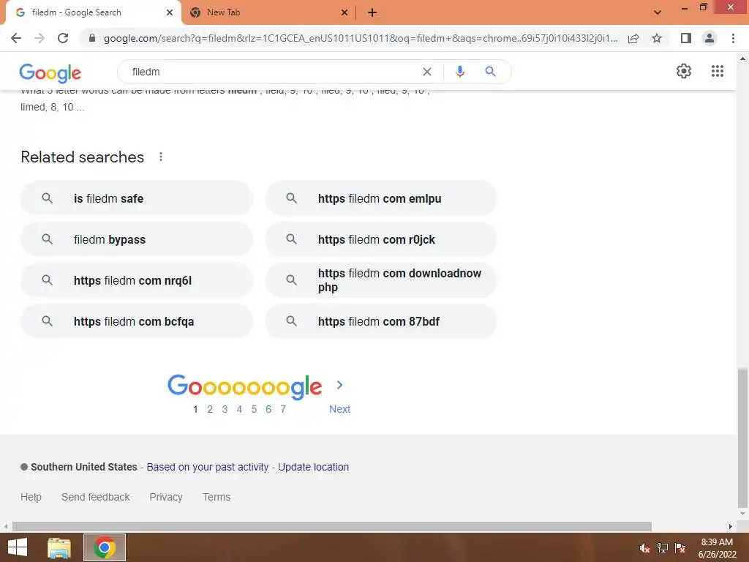Go to results page 4
This screenshot has height=562, width=749.
[239, 409]
